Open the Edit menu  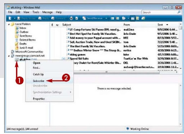point(18,12)
